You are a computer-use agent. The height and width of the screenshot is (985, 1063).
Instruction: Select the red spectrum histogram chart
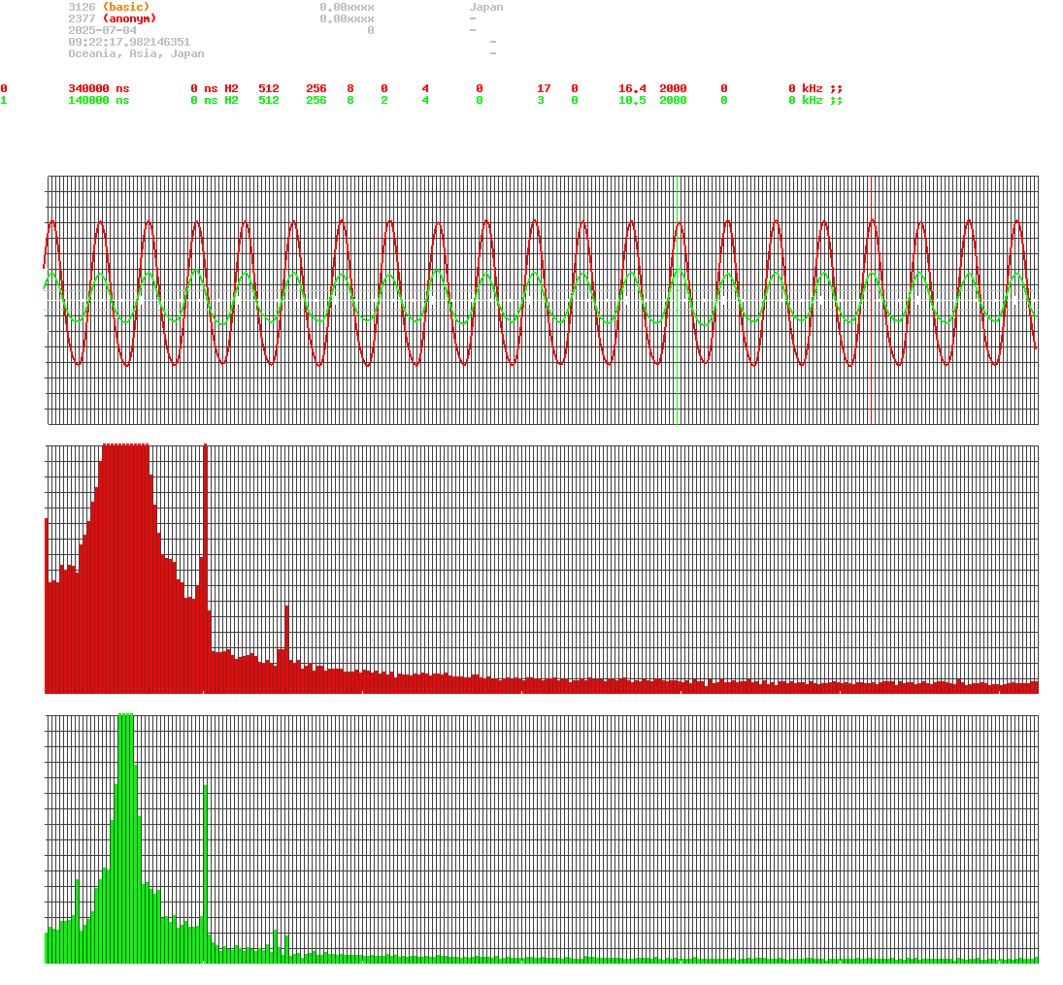542,569
